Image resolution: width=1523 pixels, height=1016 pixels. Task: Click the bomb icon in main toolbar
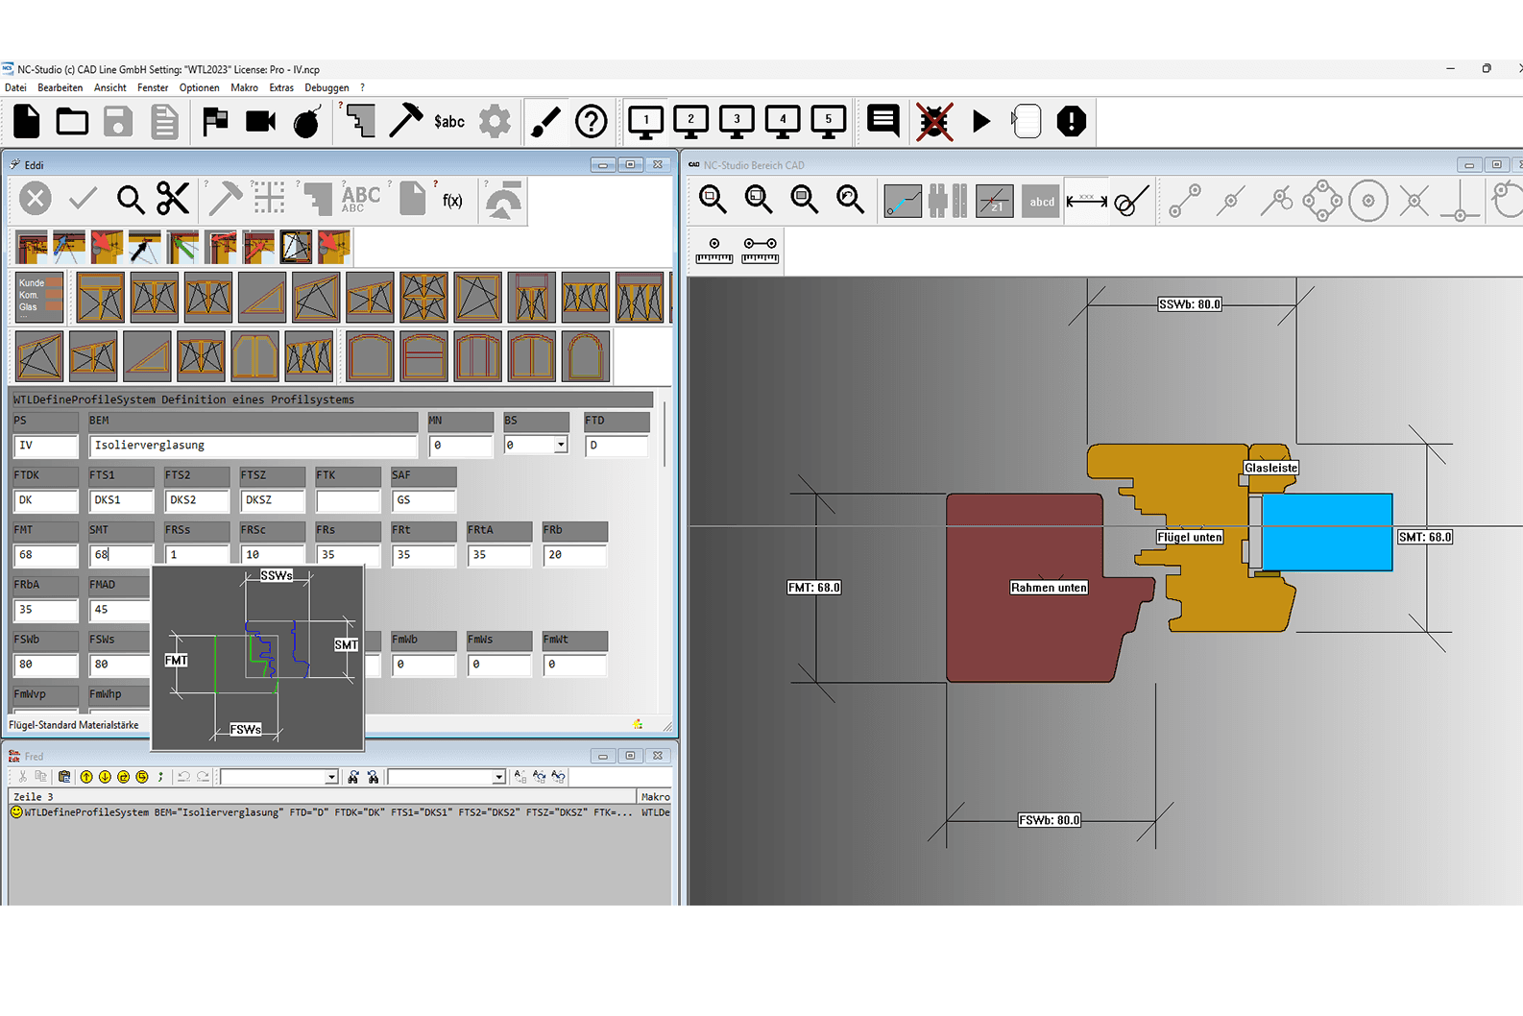(x=306, y=122)
